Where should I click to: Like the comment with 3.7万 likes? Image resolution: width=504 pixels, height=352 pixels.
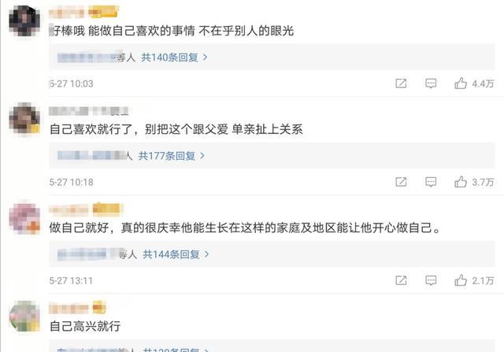[461, 182]
